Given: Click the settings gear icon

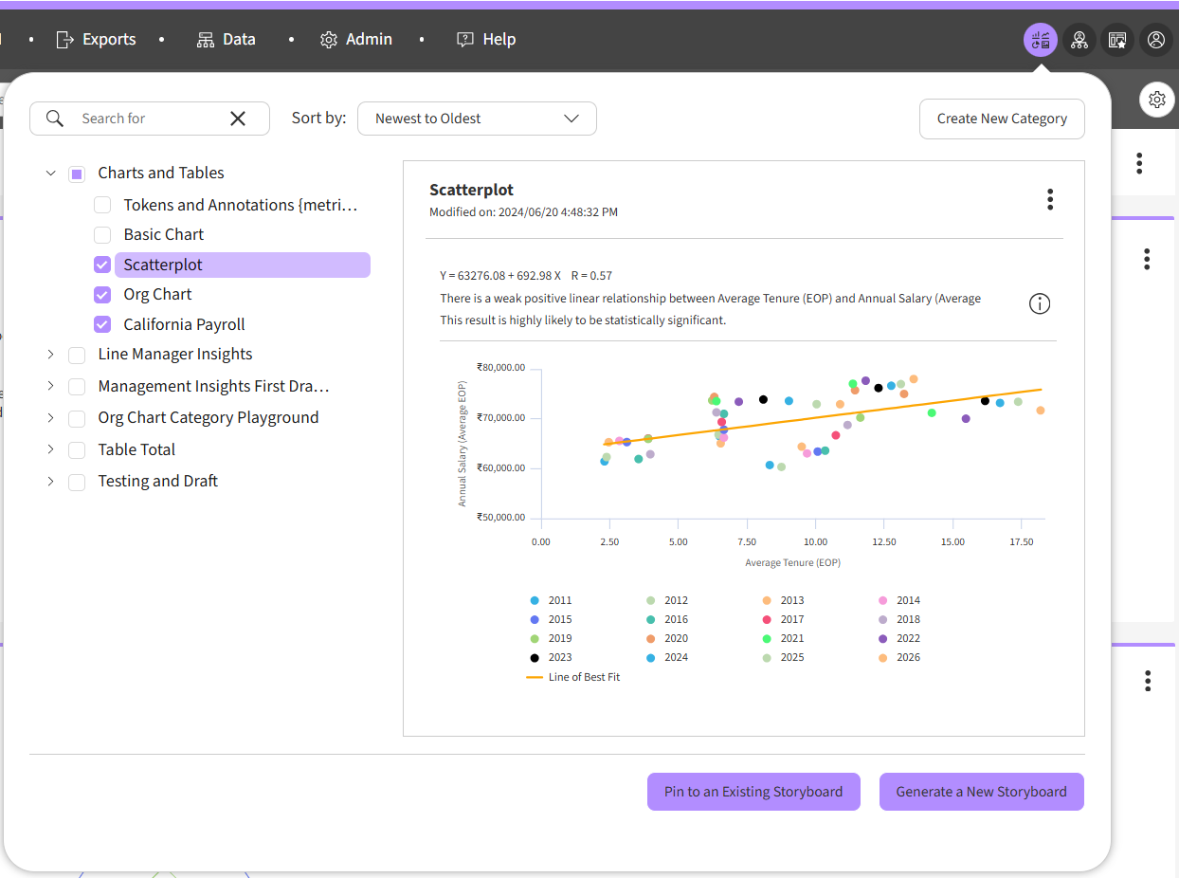Looking at the screenshot, I should (x=1156, y=100).
